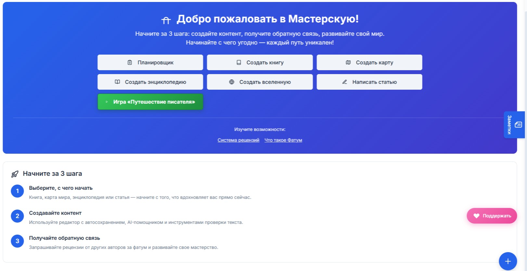The image size is (527, 271).
Task: Click the heading Добро пожаловать в Мастерскую!
Action: tap(268, 19)
